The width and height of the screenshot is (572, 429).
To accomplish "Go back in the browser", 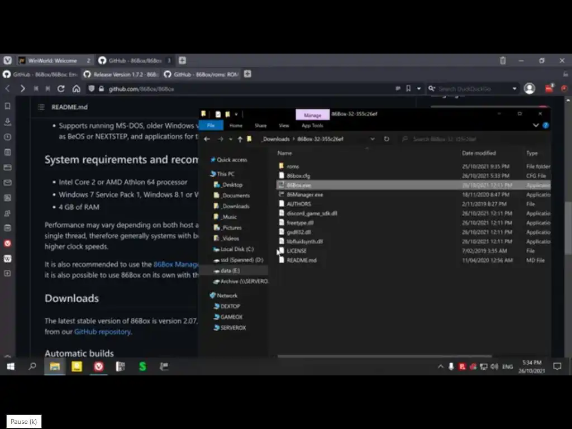I will (x=8, y=89).
